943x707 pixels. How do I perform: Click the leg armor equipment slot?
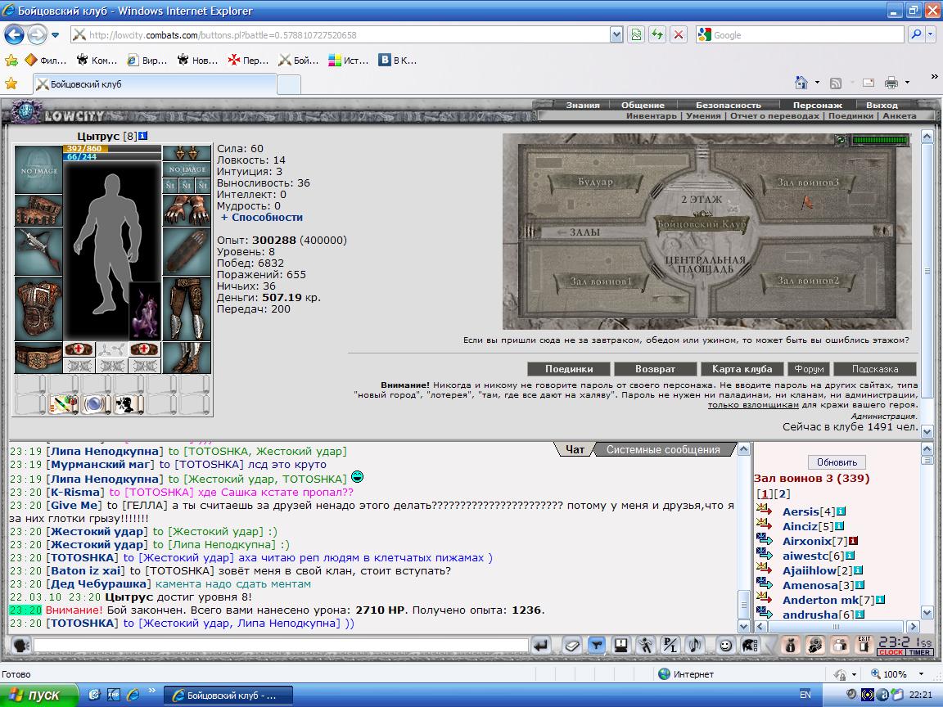pos(187,308)
